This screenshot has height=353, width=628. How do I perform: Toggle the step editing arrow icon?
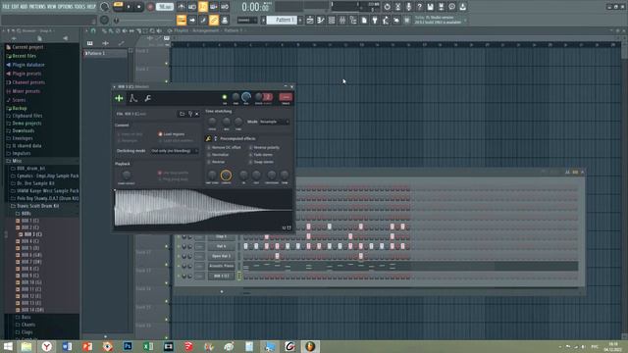192,20
